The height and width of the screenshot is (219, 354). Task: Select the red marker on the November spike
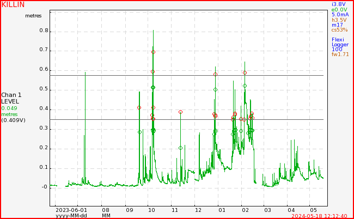(180, 112)
